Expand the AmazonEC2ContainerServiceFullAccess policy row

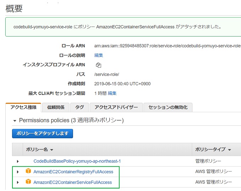pyautogui.click(x=18, y=182)
